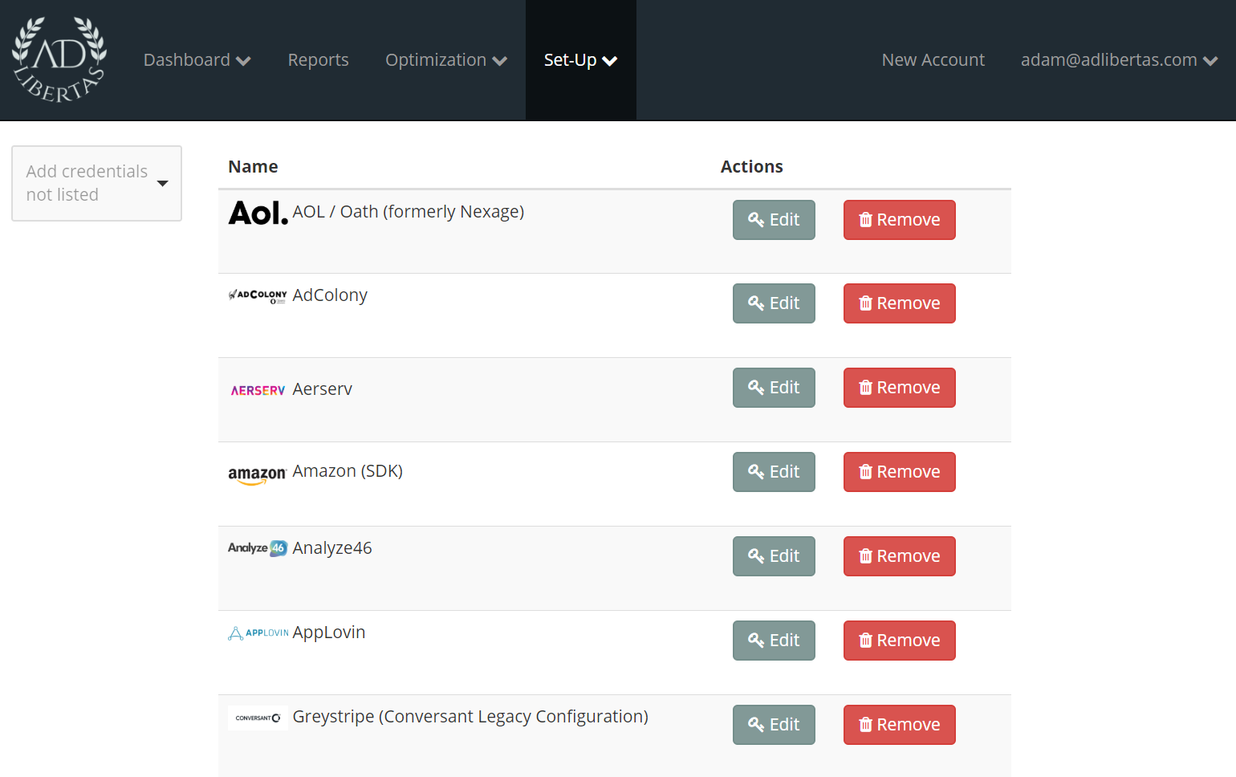Edit the Amazon (SDK) credentials
Image resolution: width=1236 pixels, height=777 pixels.
[774, 472]
